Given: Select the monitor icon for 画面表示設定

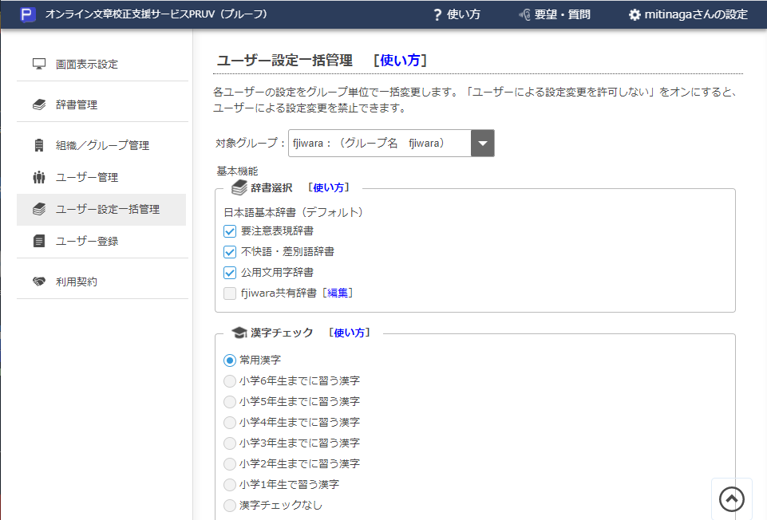Looking at the screenshot, I should [x=38, y=62].
